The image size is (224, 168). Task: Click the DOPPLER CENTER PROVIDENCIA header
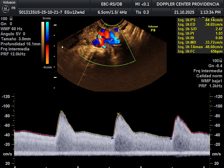pos(188,4)
